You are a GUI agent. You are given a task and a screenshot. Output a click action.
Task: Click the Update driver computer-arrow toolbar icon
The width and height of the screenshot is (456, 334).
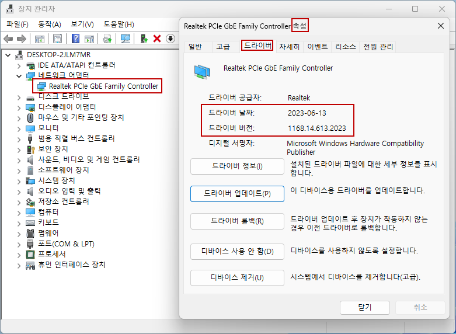click(x=144, y=39)
